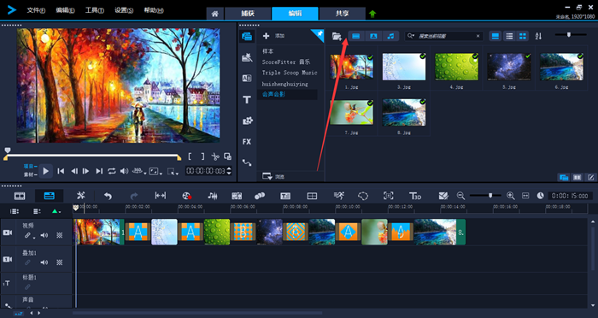Viewport: 598px width, 318px height.
Task: Open the Instant Project templates panel icon
Action: (247, 57)
